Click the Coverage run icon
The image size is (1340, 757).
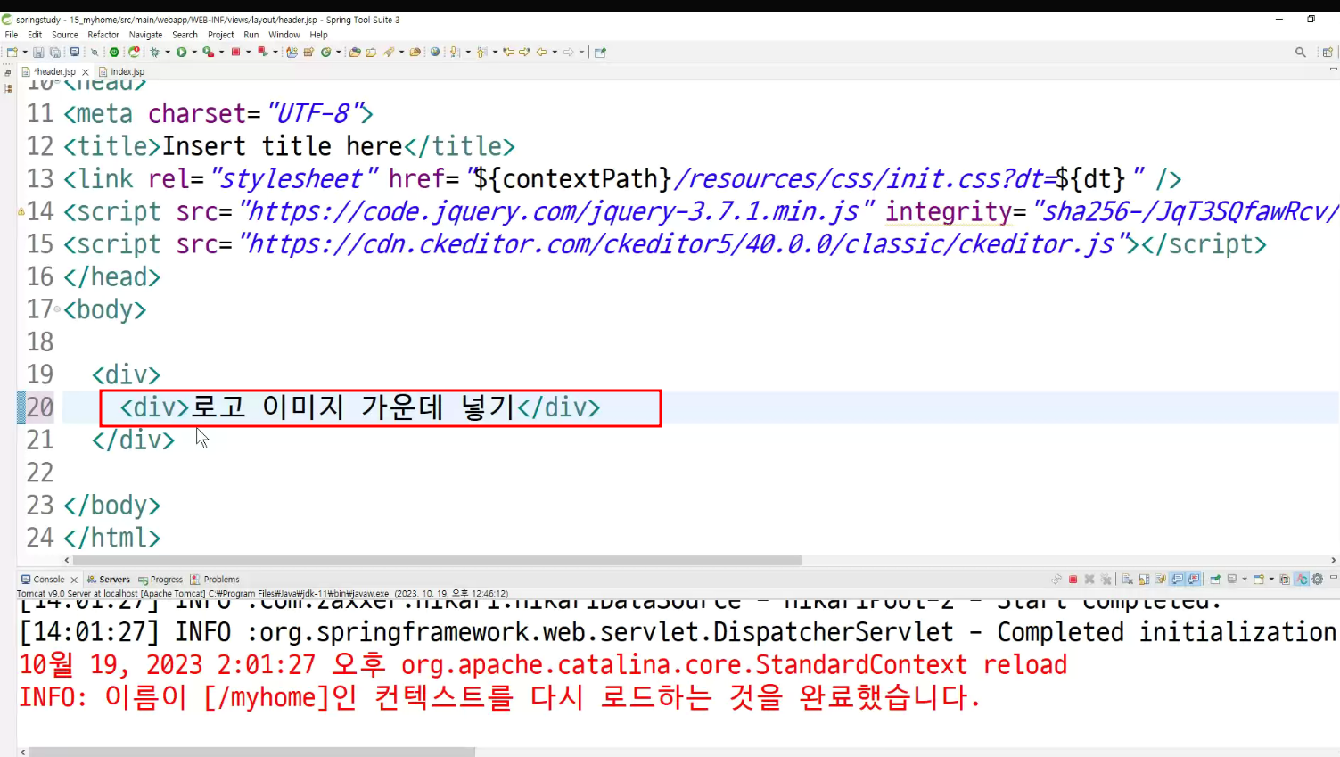(x=208, y=53)
